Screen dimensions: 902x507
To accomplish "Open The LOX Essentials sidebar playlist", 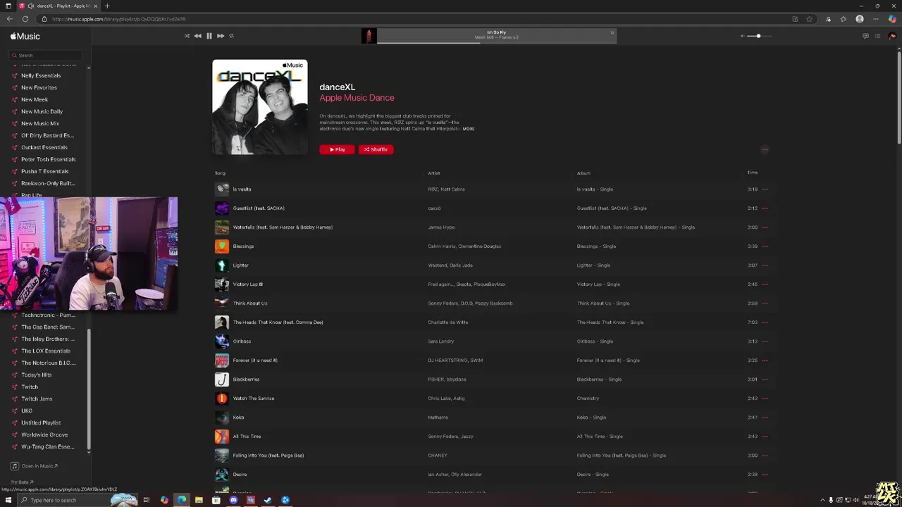I will pos(46,351).
